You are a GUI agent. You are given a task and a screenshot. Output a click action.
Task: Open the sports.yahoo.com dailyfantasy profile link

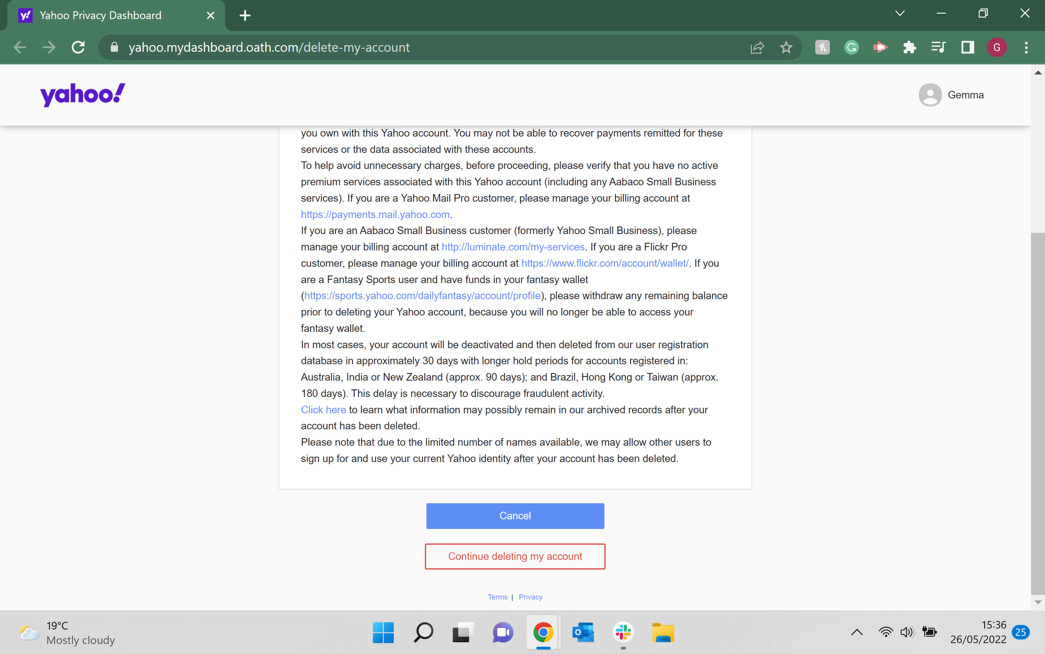[x=422, y=296]
